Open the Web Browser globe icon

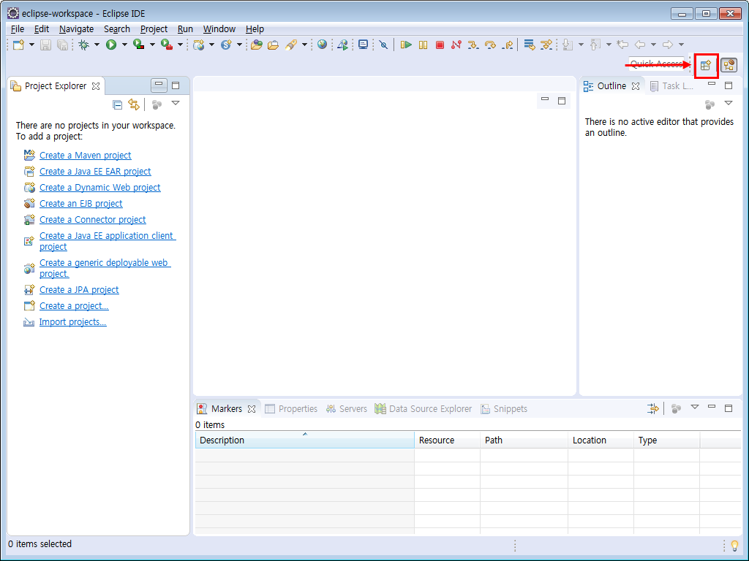(x=323, y=45)
